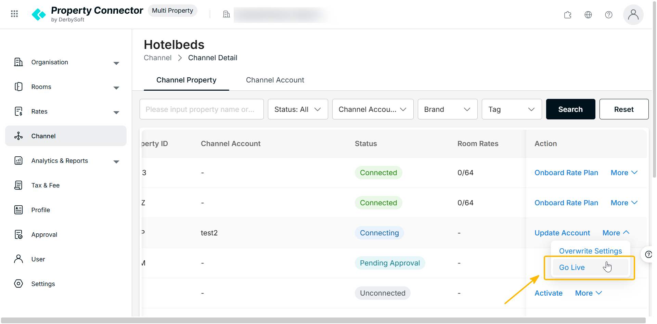Viewport: 657px width, 324px height.
Task: Select Overwrite Settings from the More menu
Action: point(590,251)
